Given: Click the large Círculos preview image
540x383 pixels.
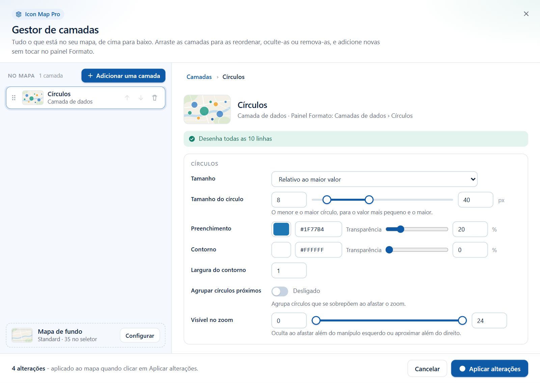Looking at the screenshot, I should (x=207, y=109).
